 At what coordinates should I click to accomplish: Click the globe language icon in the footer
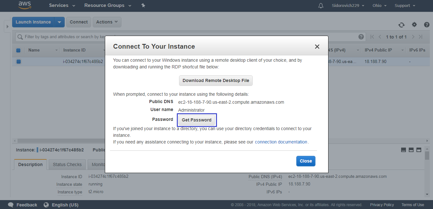pyautogui.click(x=46, y=205)
